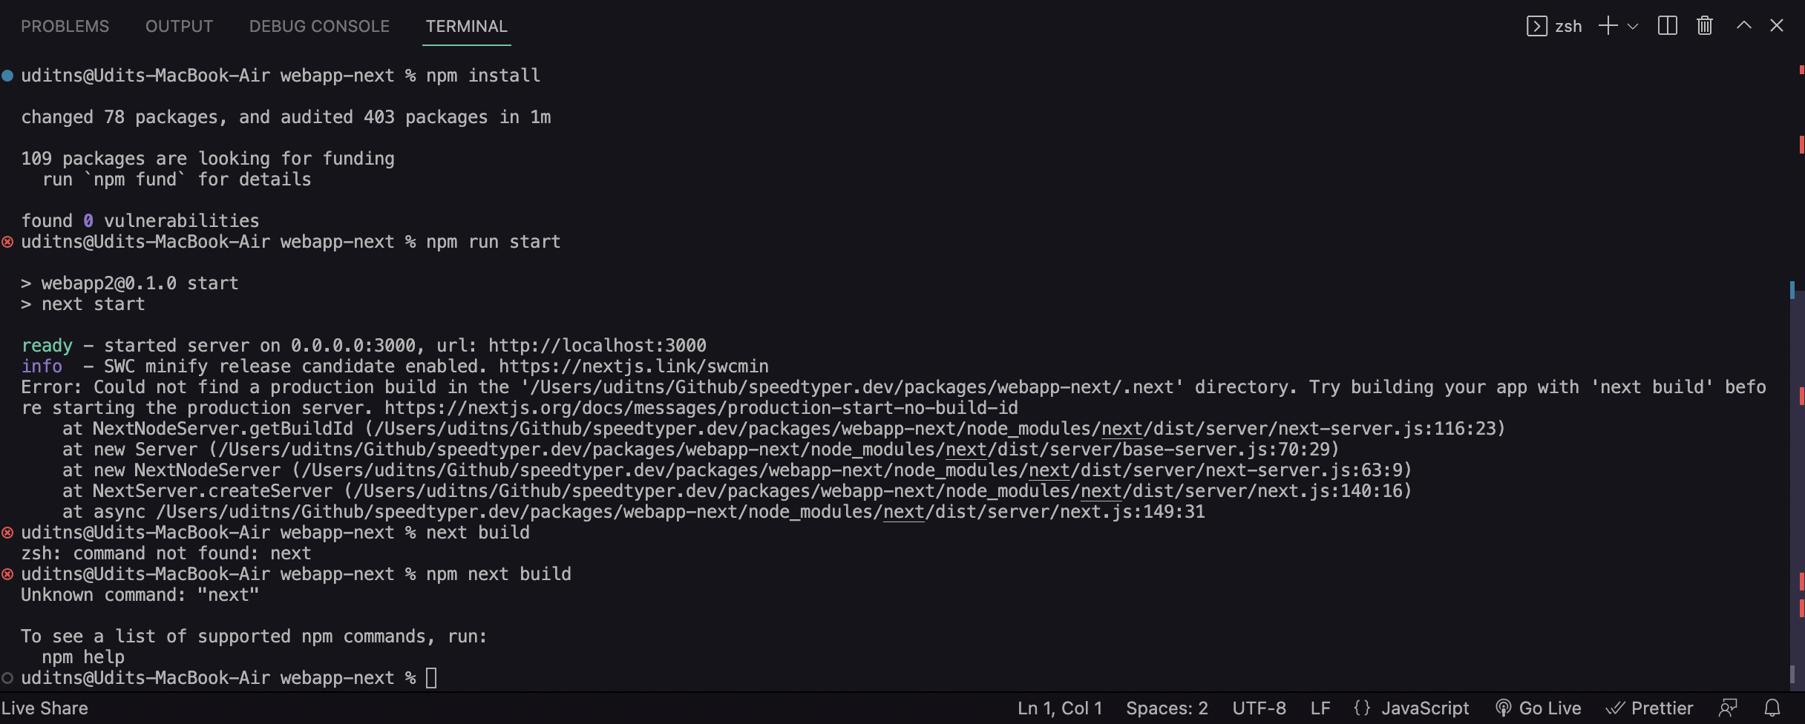Toggle maximize panel size with the chevron
1805x724 pixels.
(1742, 25)
